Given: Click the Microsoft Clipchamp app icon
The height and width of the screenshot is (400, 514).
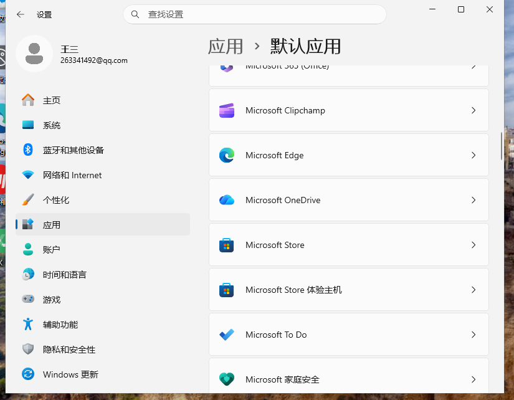Looking at the screenshot, I should (227, 110).
